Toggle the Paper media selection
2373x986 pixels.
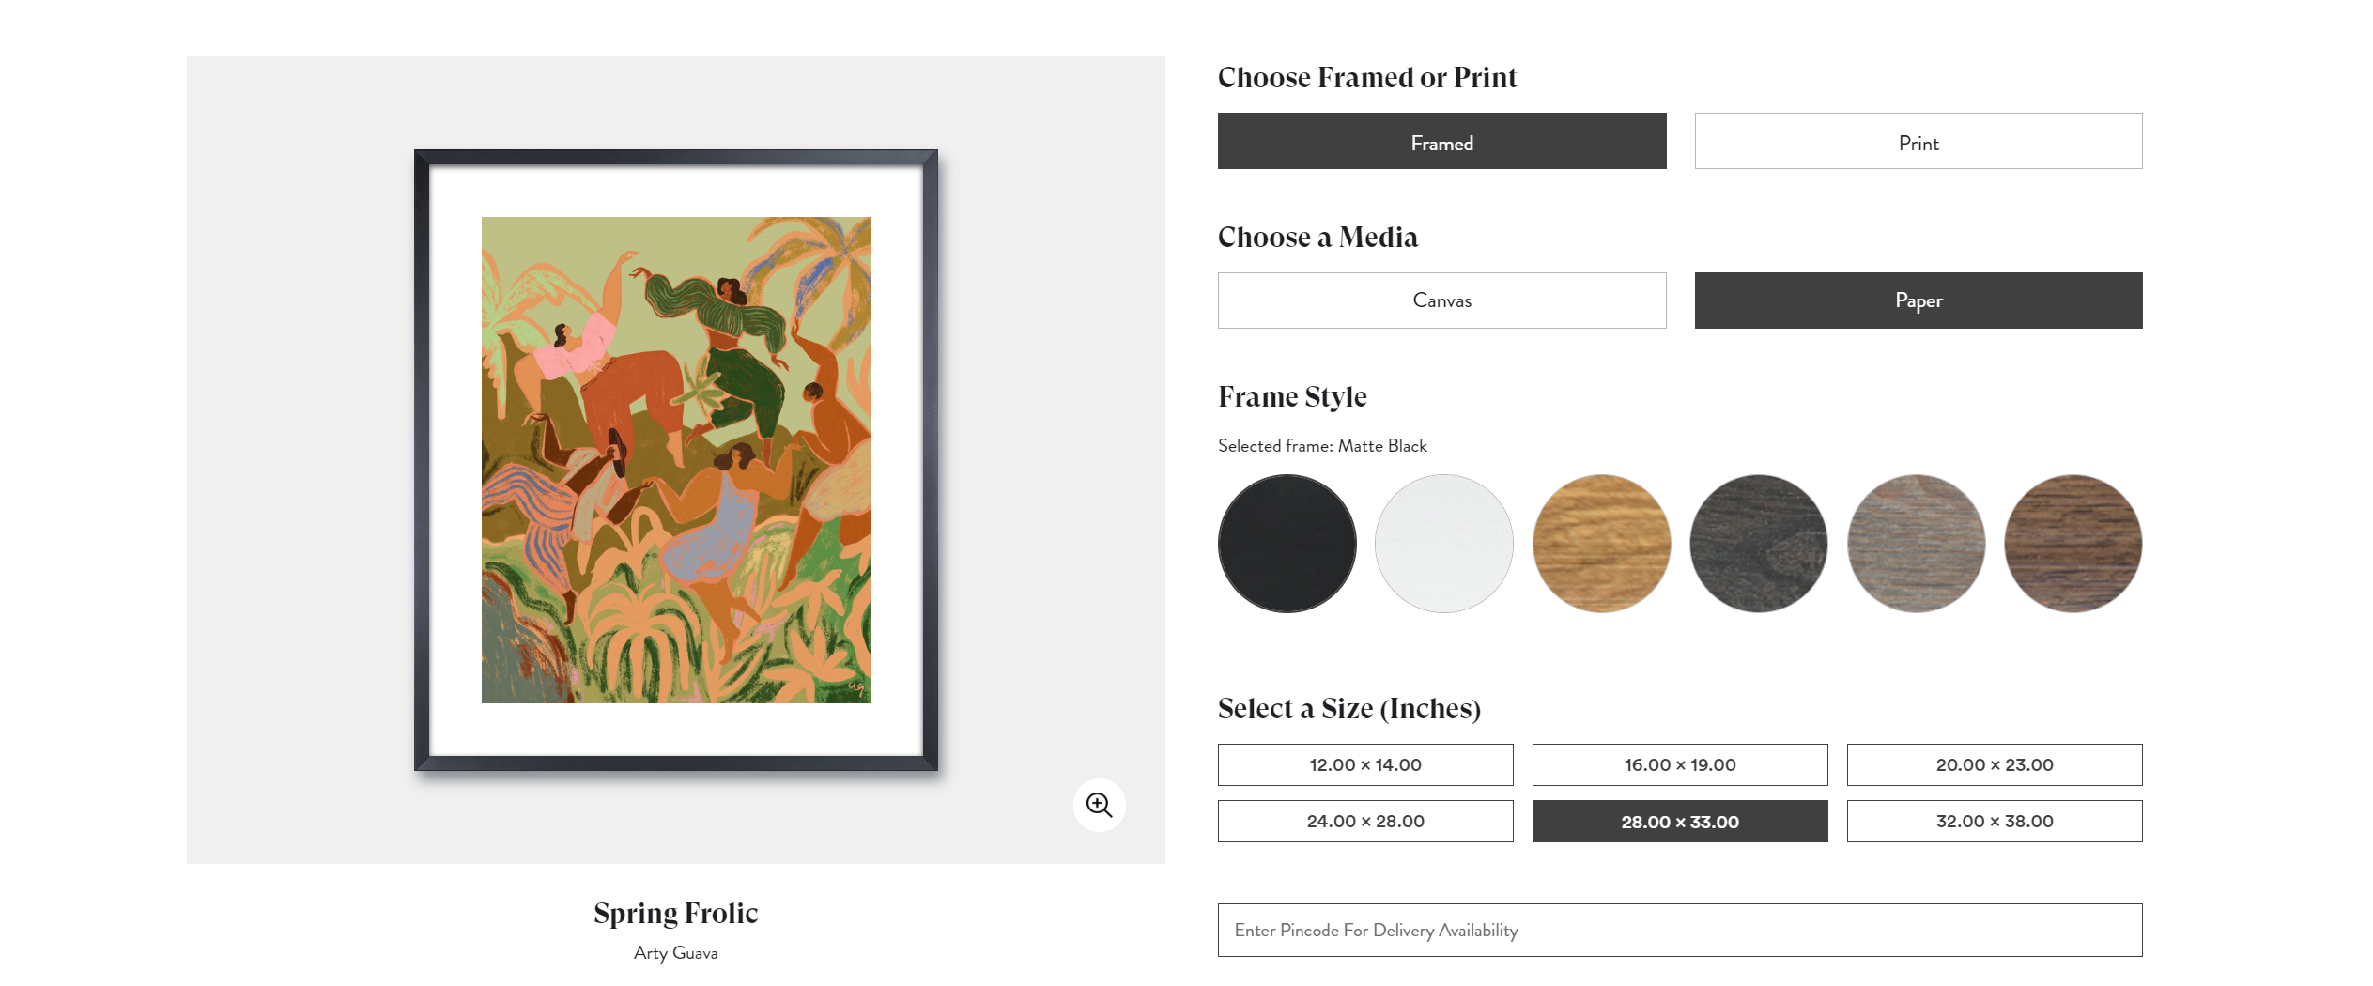(x=1918, y=300)
